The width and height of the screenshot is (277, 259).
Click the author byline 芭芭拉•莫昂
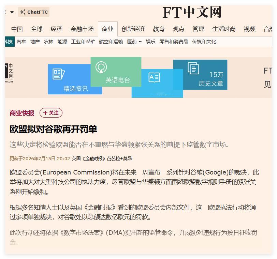tap(119, 158)
